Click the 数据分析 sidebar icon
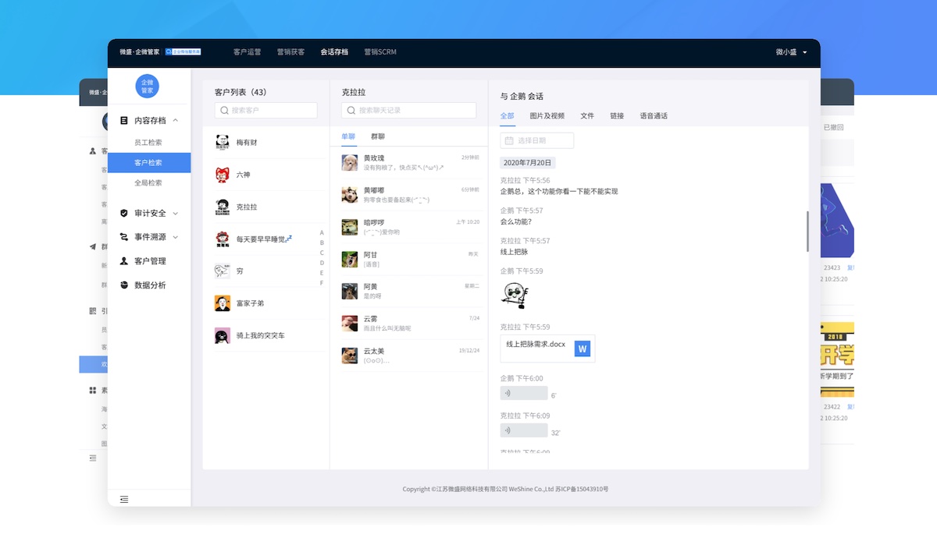The width and height of the screenshot is (937, 552). pyautogui.click(x=124, y=285)
